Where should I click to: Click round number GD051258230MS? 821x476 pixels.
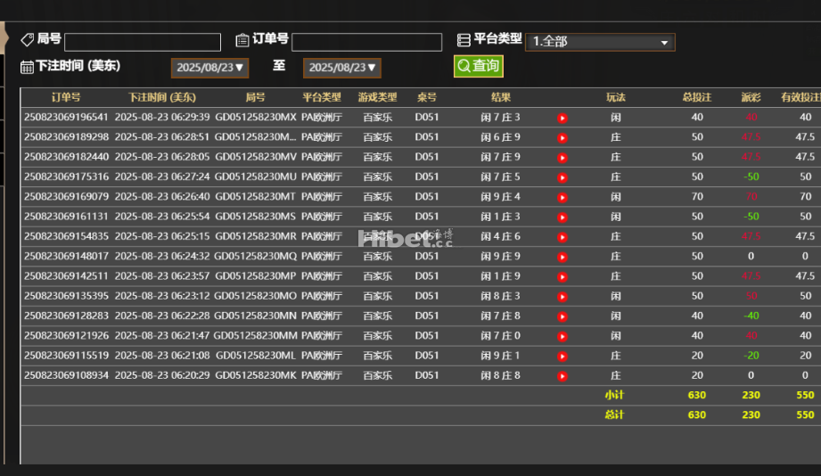256,217
